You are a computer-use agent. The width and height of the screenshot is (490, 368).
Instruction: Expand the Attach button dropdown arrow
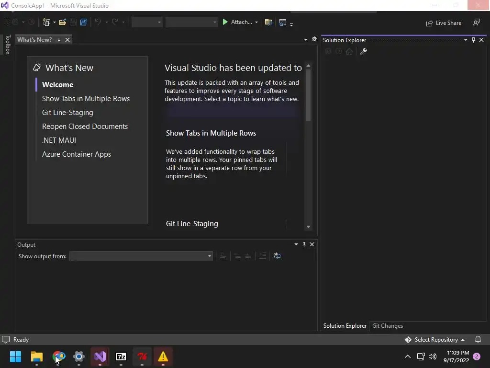pyautogui.click(x=256, y=22)
